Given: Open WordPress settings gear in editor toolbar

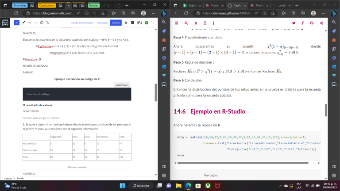Looking at the screenshot, I should click(126, 22).
